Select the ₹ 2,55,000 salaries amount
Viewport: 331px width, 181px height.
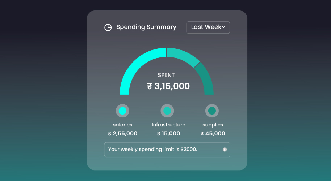[122, 134]
